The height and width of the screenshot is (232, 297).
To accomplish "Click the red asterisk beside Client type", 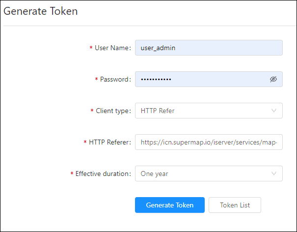I will [92, 111].
